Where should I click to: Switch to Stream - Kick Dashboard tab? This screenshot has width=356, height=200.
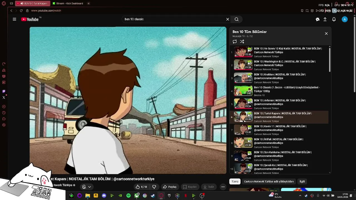coord(68,3)
